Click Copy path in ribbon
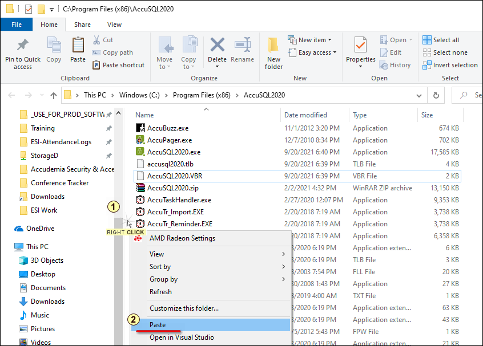The image size is (483, 346). tap(112, 52)
